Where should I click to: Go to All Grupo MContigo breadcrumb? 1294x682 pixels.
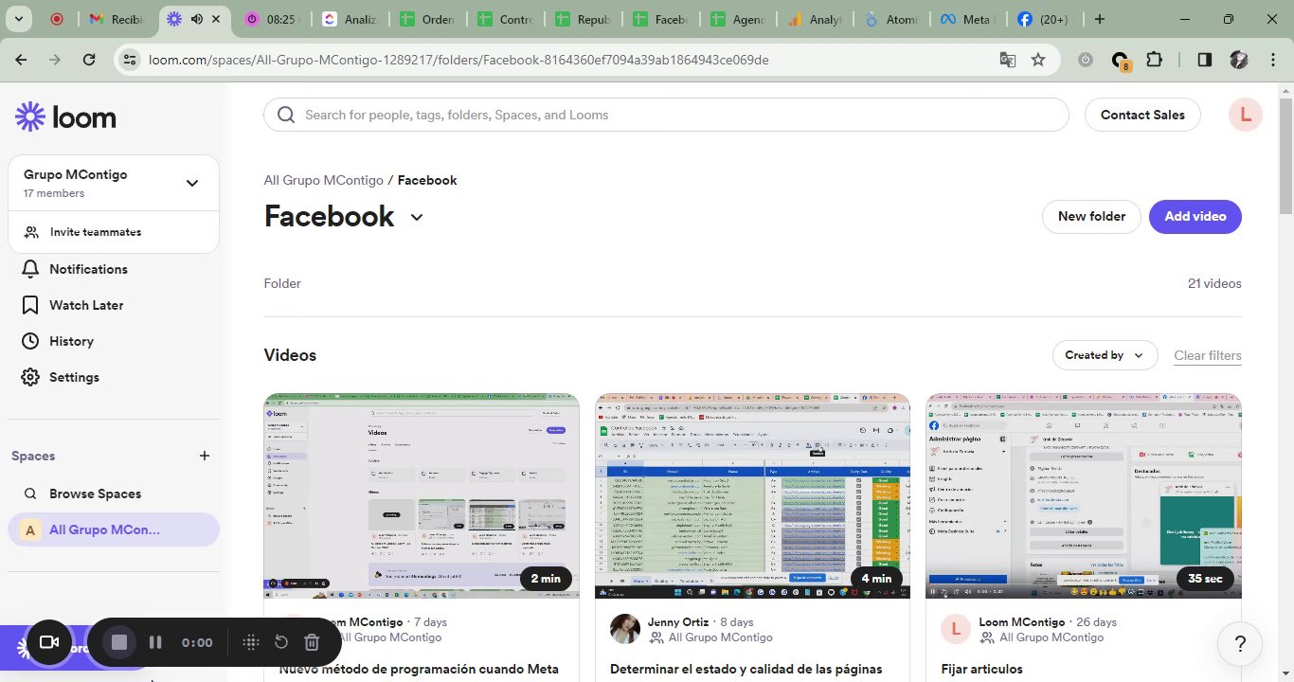click(323, 180)
